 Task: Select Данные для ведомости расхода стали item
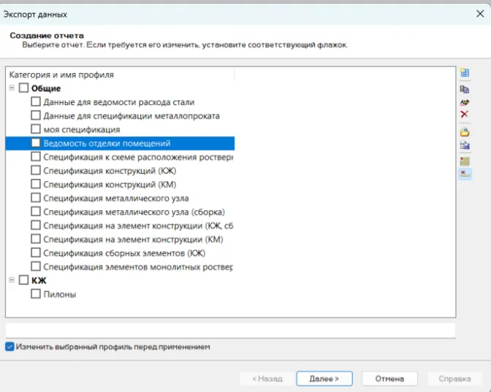click(x=118, y=102)
